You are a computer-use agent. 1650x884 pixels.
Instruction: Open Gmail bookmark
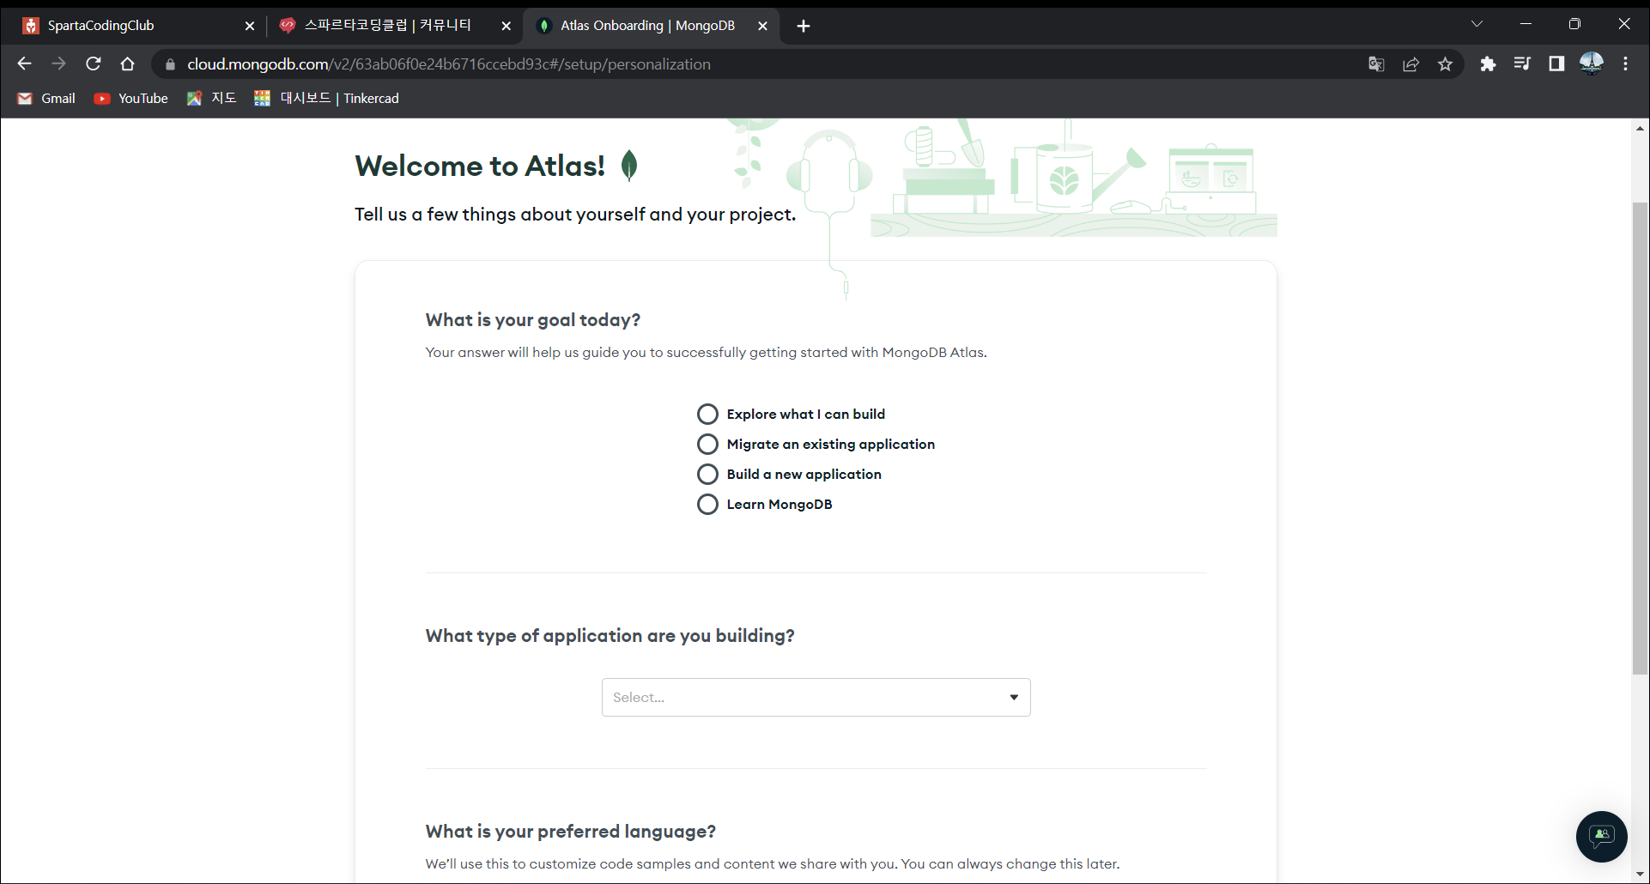tap(47, 99)
